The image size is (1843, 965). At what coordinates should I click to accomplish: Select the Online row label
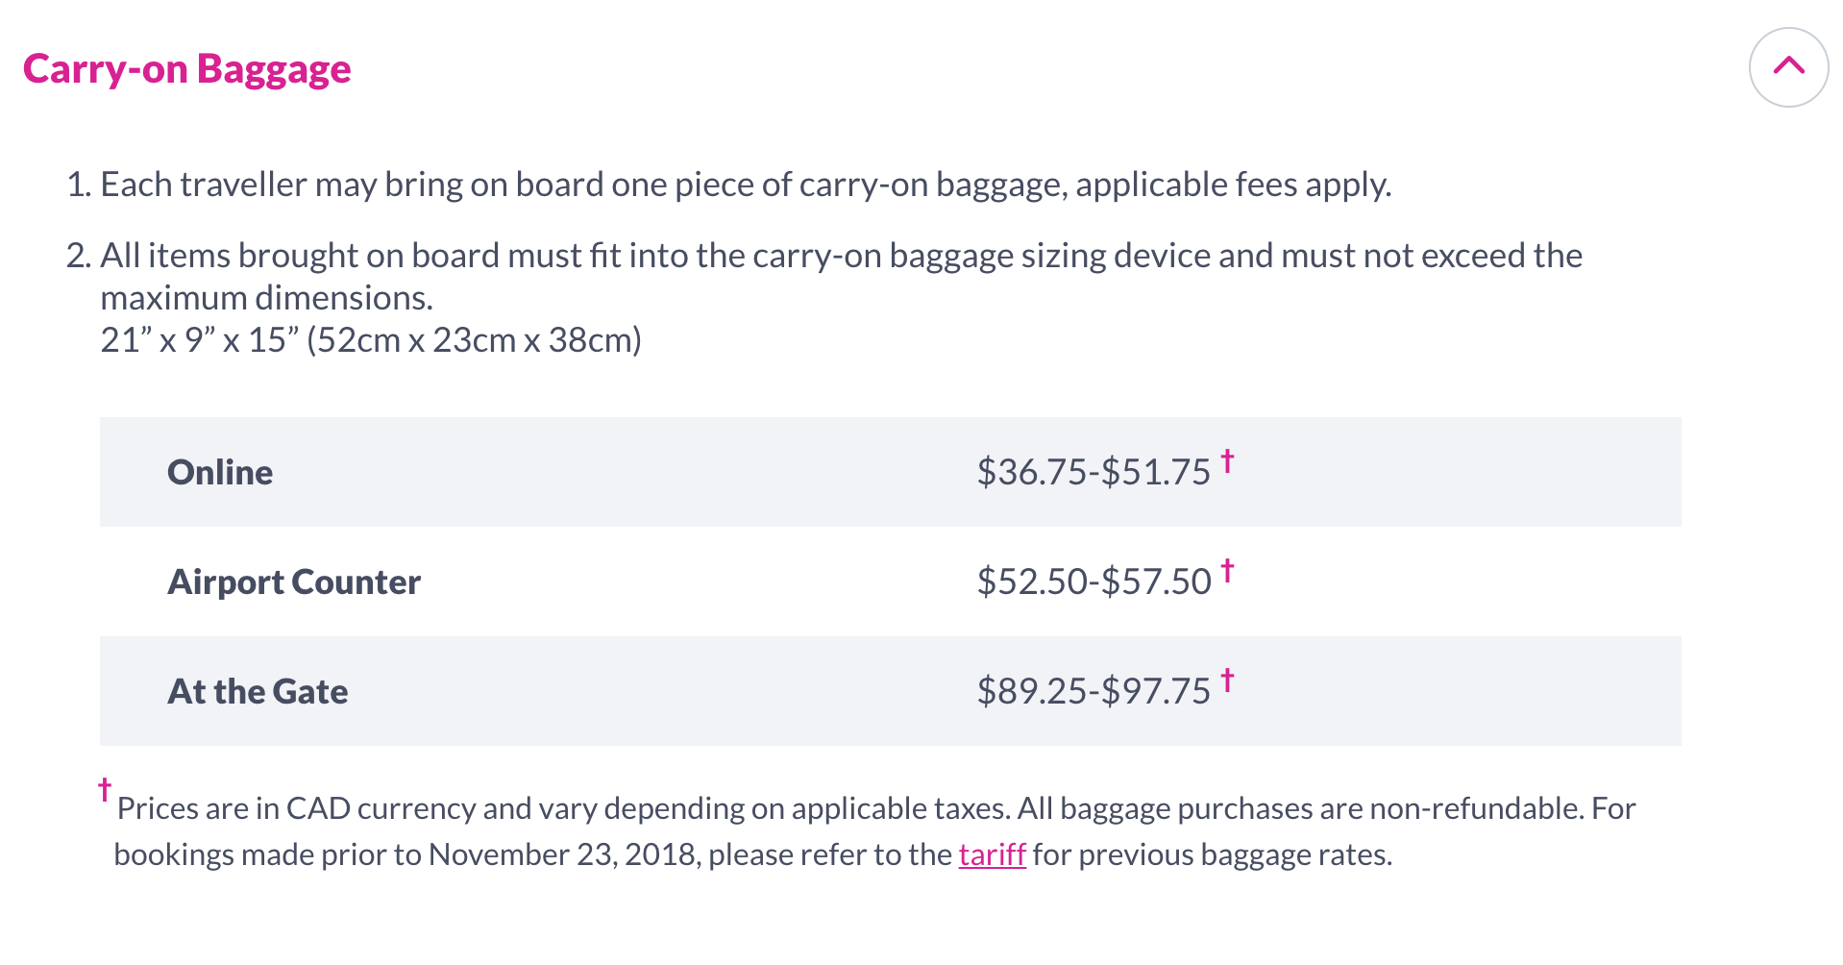(220, 472)
